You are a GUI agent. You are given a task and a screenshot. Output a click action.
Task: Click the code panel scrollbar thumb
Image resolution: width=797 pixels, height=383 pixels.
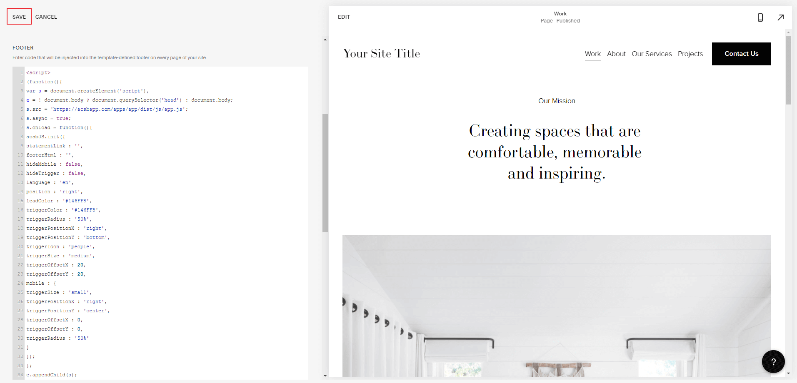[x=325, y=173]
